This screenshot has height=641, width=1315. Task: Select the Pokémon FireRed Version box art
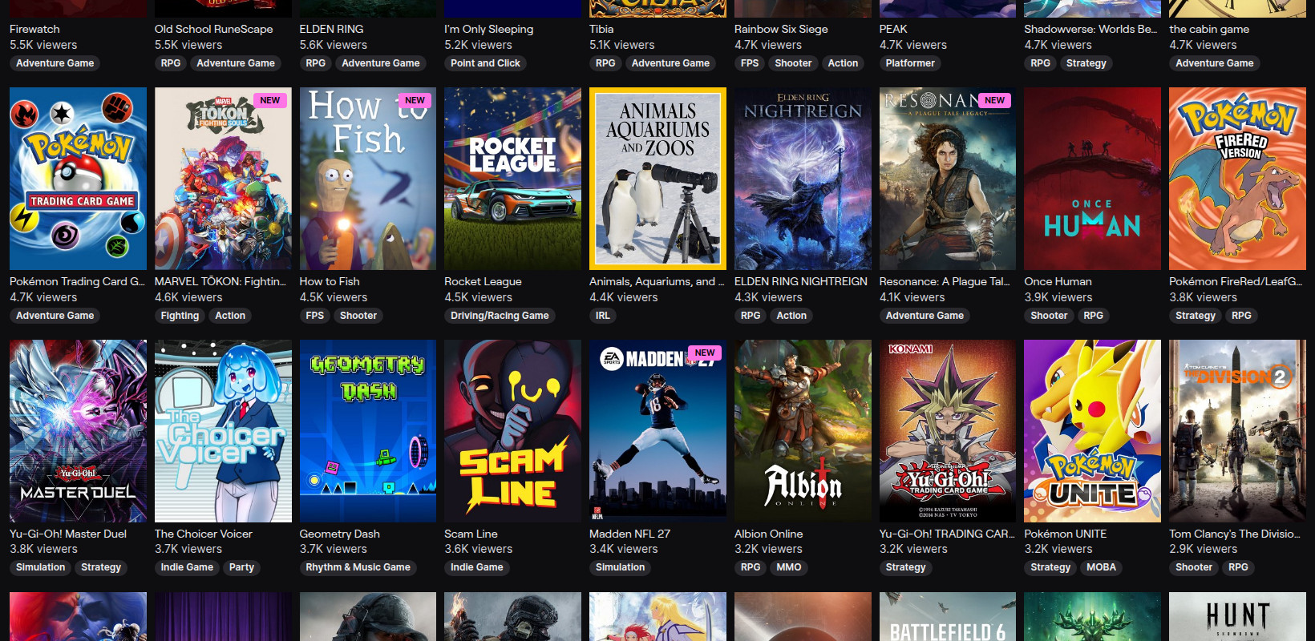click(x=1237, y=179)
